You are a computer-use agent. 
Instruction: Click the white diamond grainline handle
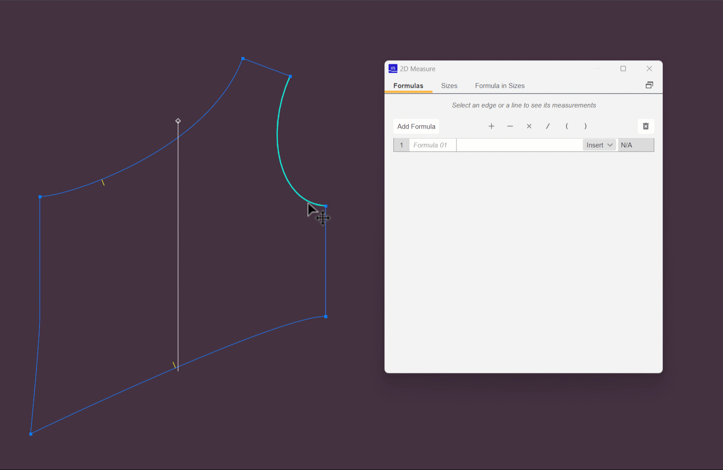click(x=178, y=121)
